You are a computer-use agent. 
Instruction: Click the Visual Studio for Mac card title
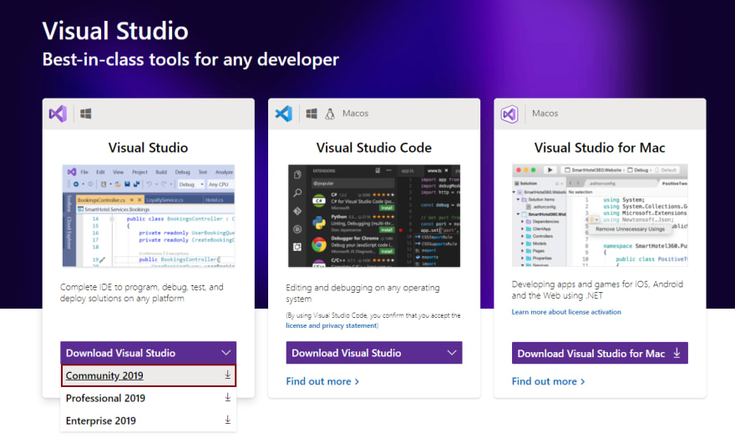(600, 148)
